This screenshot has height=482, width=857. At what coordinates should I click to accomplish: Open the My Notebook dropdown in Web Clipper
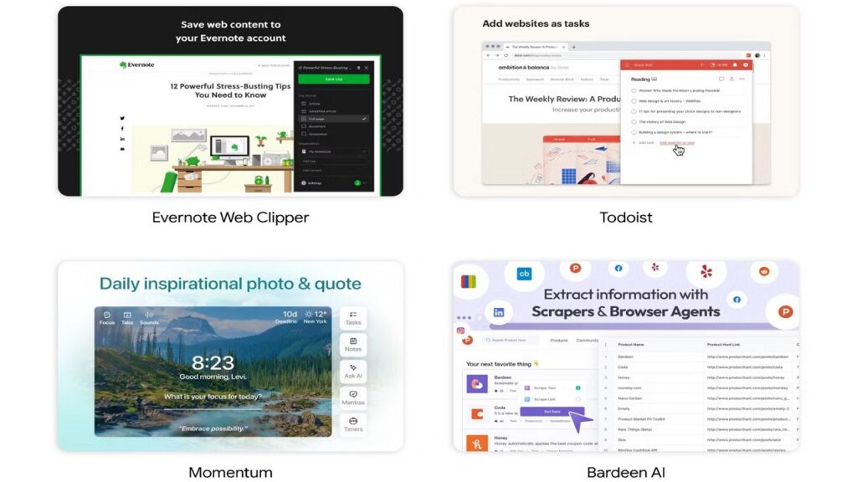coord(333,151)
